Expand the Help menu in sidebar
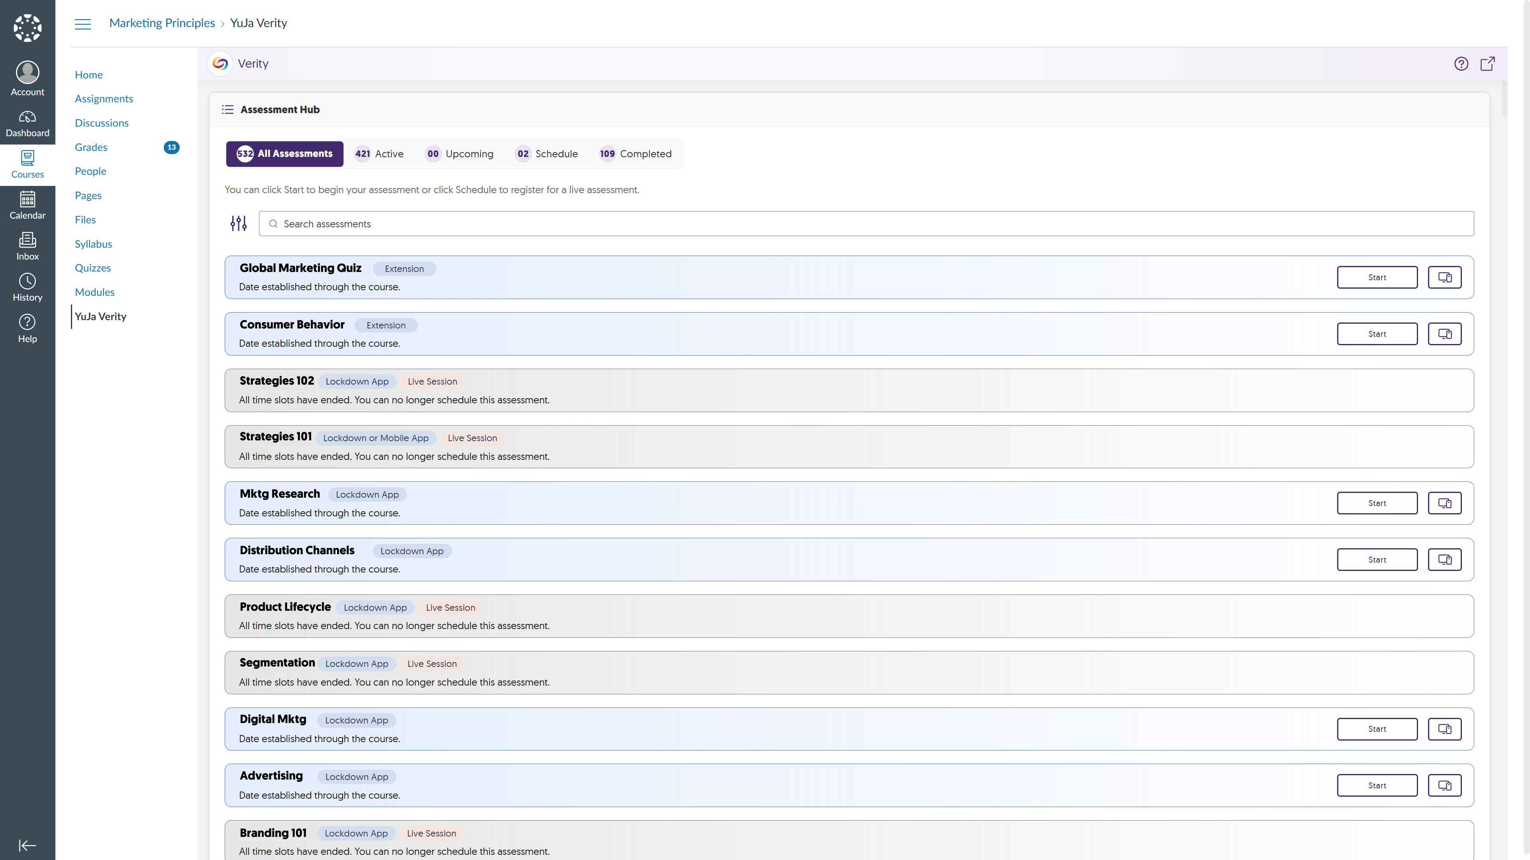The image size is (1530, 860). pos(27,328)
